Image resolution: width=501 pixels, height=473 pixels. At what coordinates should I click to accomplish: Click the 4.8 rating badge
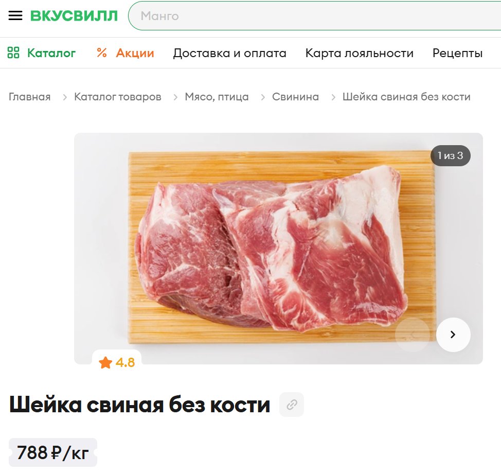click(x=117, y=363)
